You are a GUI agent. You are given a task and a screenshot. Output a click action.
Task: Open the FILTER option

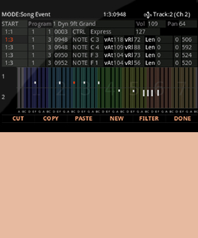[149, 119]
